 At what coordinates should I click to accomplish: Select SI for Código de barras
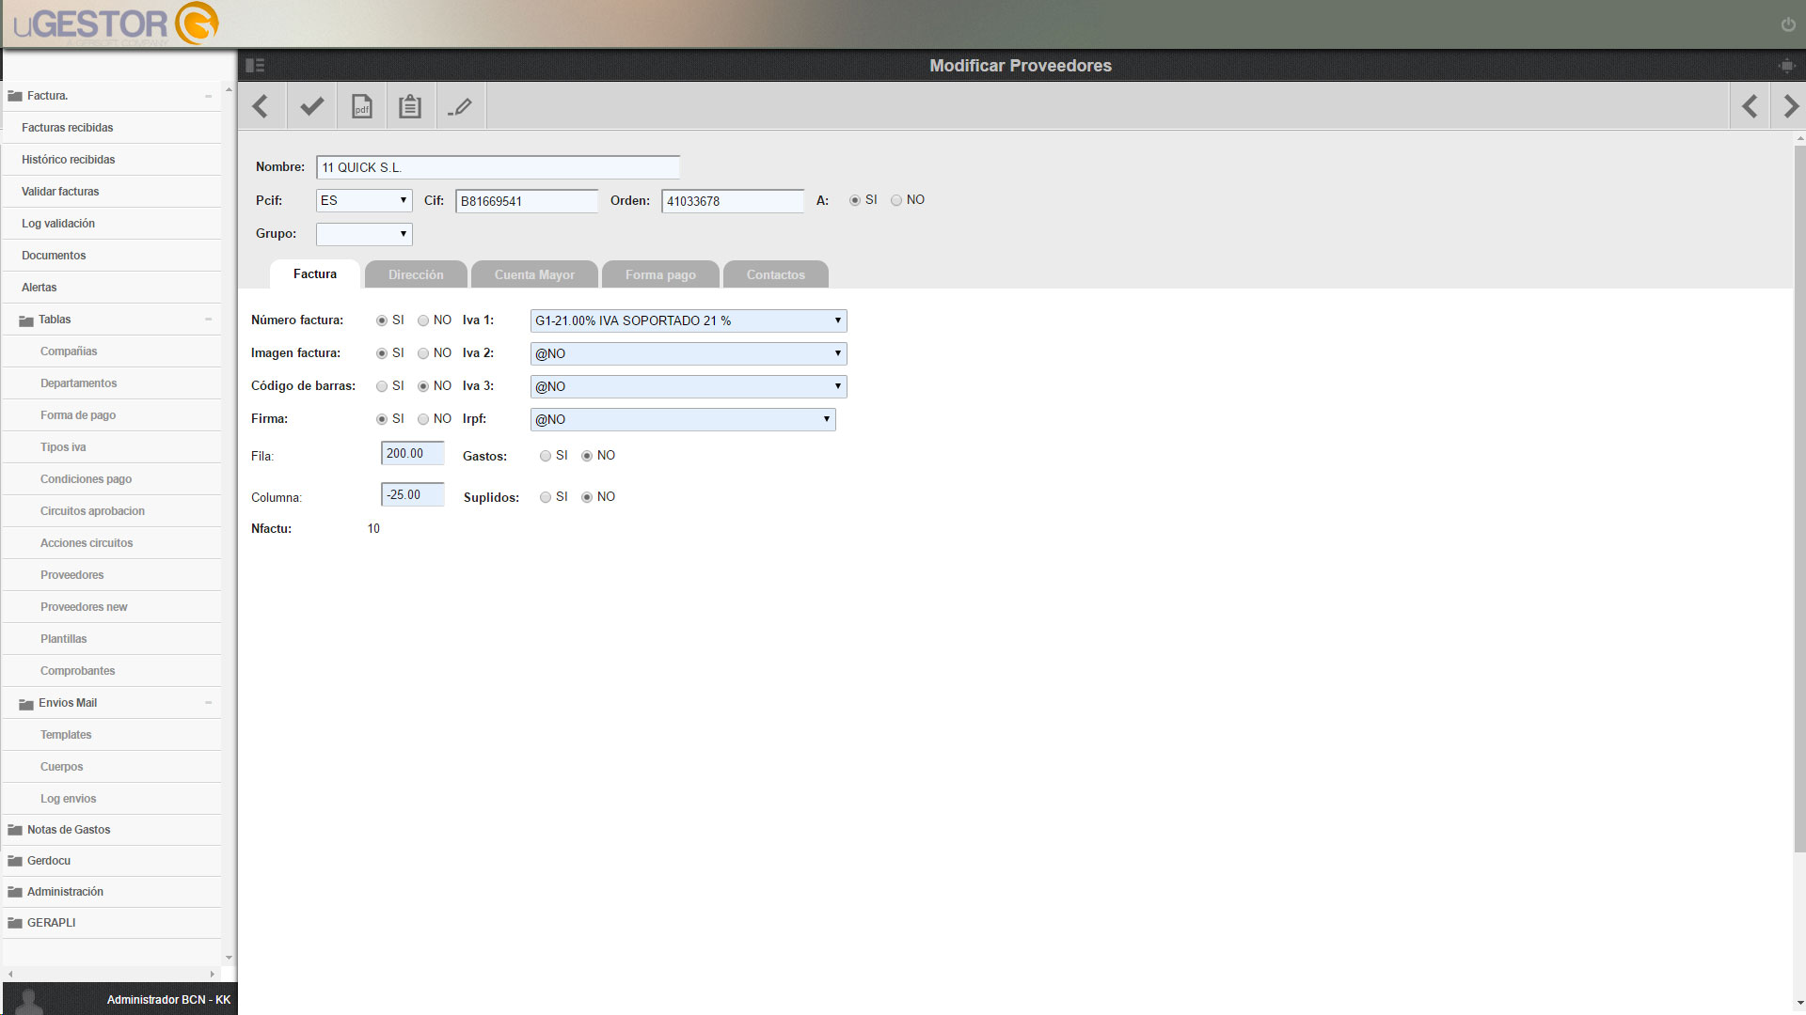(x=382, y=386)
